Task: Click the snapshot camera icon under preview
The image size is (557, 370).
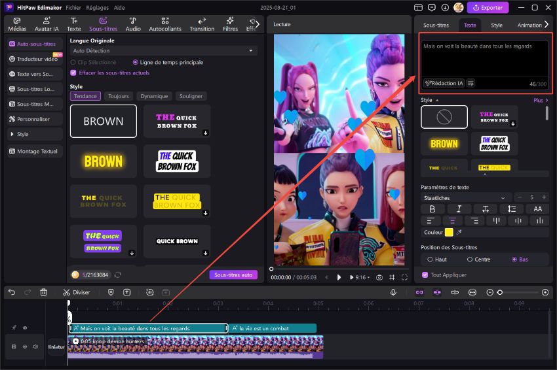Action: click(x=379, y=277)
